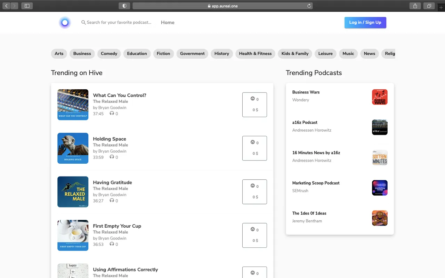Upvote the Holding Space episode
Screen dimensions: 445x278
coord(253,142)
